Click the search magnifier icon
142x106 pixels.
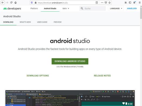click(x=82, y=8)
